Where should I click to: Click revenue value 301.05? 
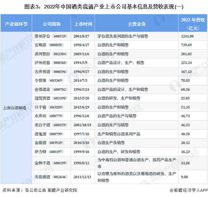click(186, 54)
